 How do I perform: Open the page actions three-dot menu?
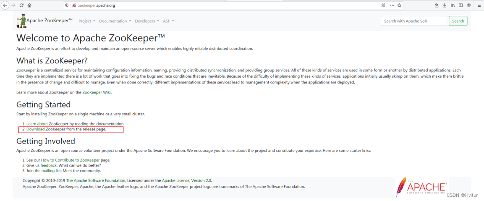point(392,5)
